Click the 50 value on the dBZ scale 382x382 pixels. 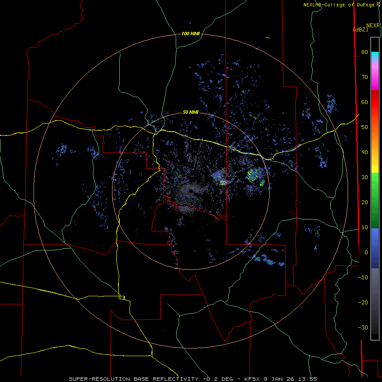click(x=365, y=127)
